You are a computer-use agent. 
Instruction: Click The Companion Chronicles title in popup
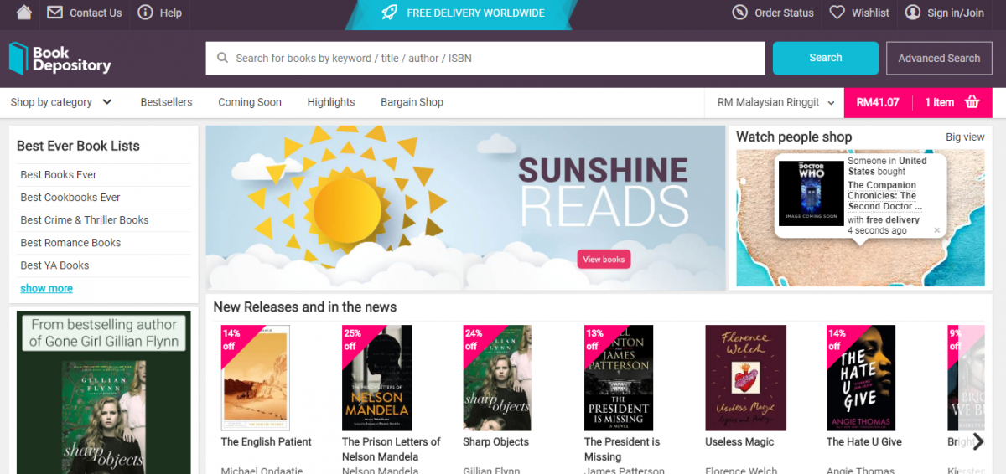(x=885, y=195)
